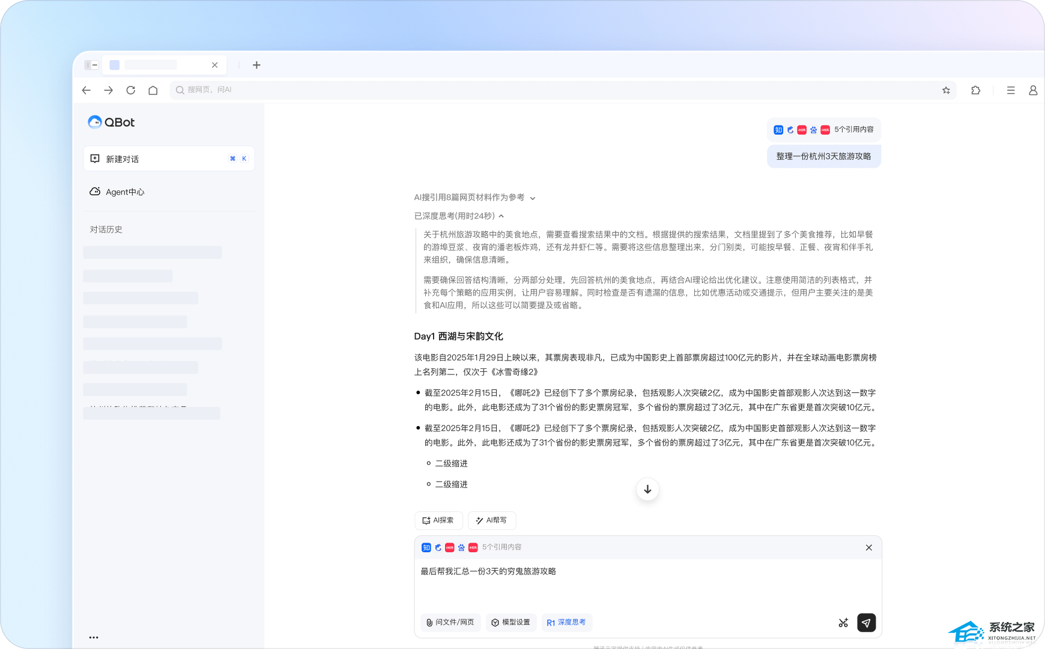Click the message bubble 整理一份杭州3天旅游攻略
Screen dimensions: 1045x649
[x=823, y=156]
